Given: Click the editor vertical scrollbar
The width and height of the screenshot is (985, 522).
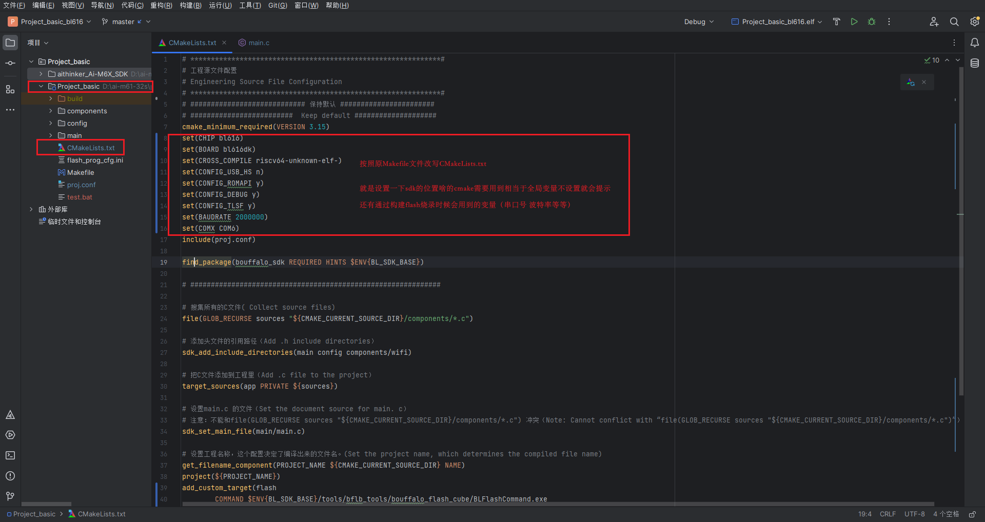Looking at the screenshot, I should point(961,232).
